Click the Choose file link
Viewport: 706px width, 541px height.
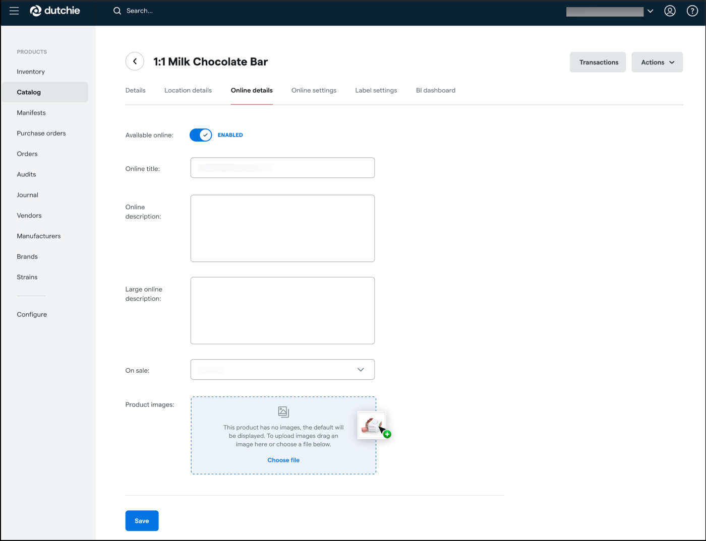pos(283,460)
